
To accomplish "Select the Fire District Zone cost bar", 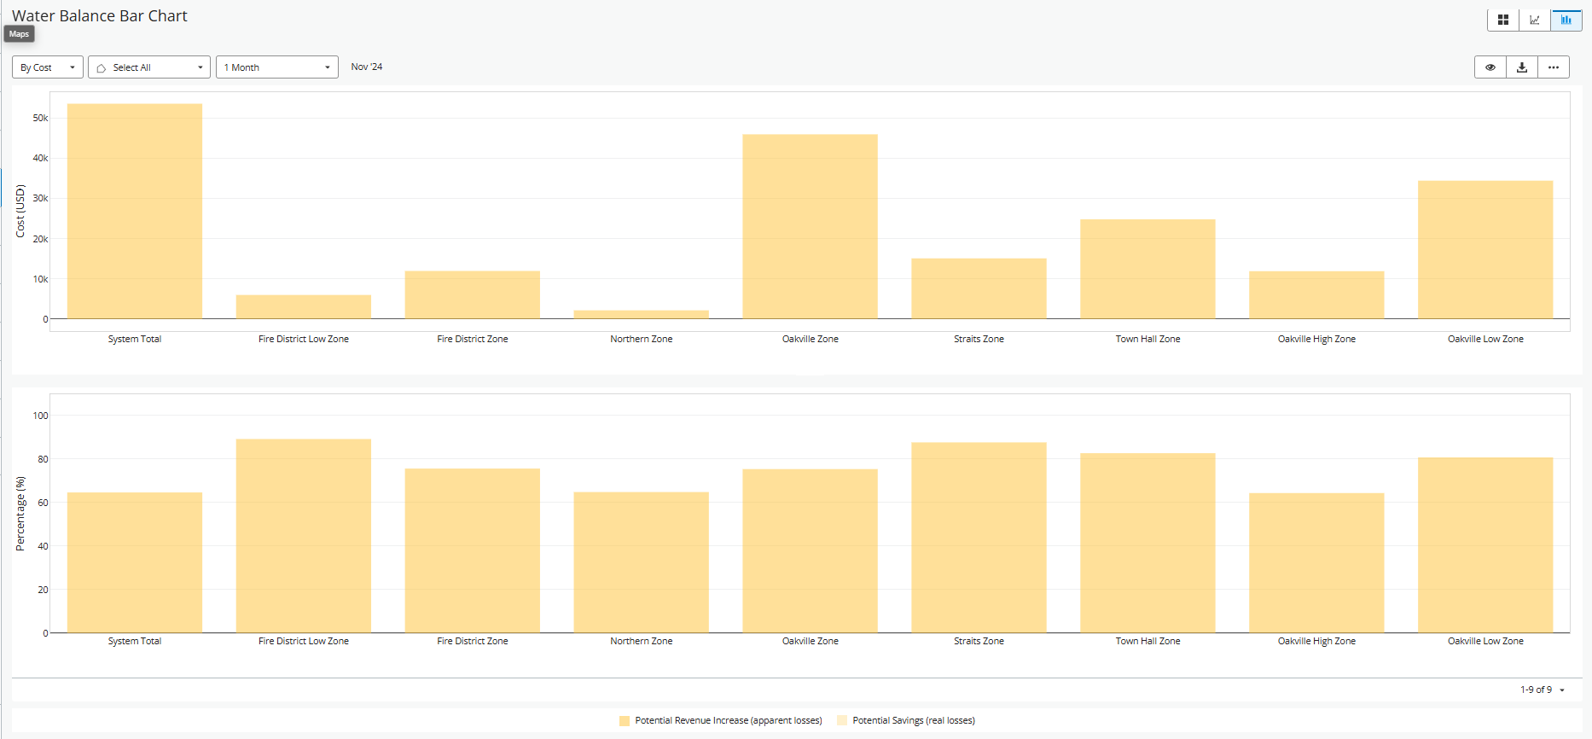I will coord(473,295).
